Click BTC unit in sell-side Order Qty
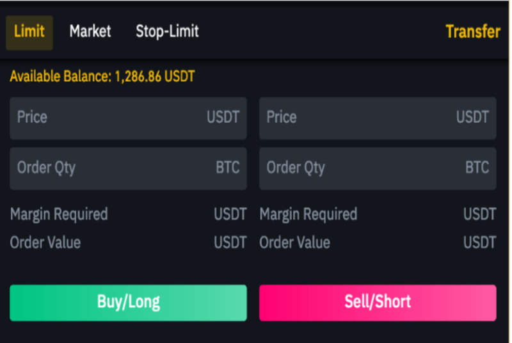The width and height of the screenshot is (512, 343). click(477, 168)
